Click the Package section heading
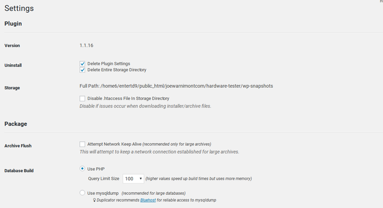Viewport: 383px width, 208px height. (15, 124)
